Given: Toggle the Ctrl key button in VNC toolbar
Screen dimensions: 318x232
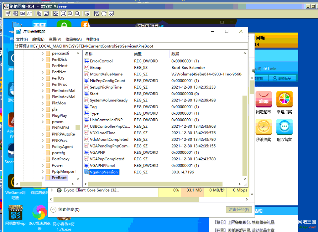Looking at the screenshot, I should click(22, 13).
